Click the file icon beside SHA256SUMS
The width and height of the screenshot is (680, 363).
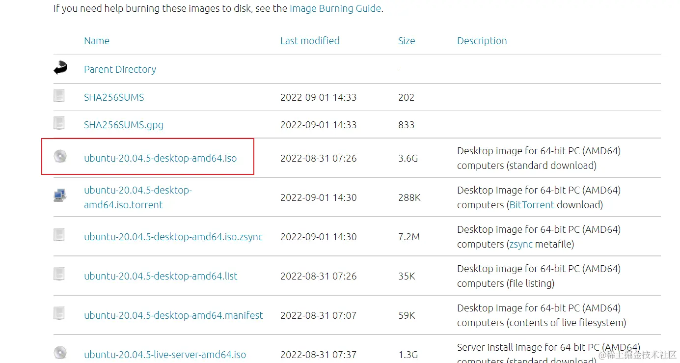[x=59, y=95]
